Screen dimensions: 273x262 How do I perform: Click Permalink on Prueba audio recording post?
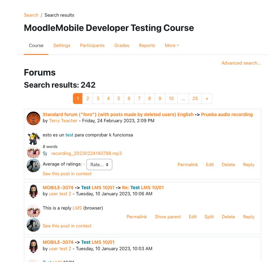tap(188, 165)
